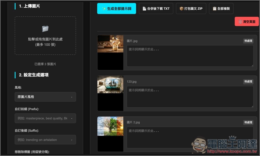Open the 風格 style dropdown showing 原圖片風格
Screen dimensions: 260x156
(x=45, y=97)
